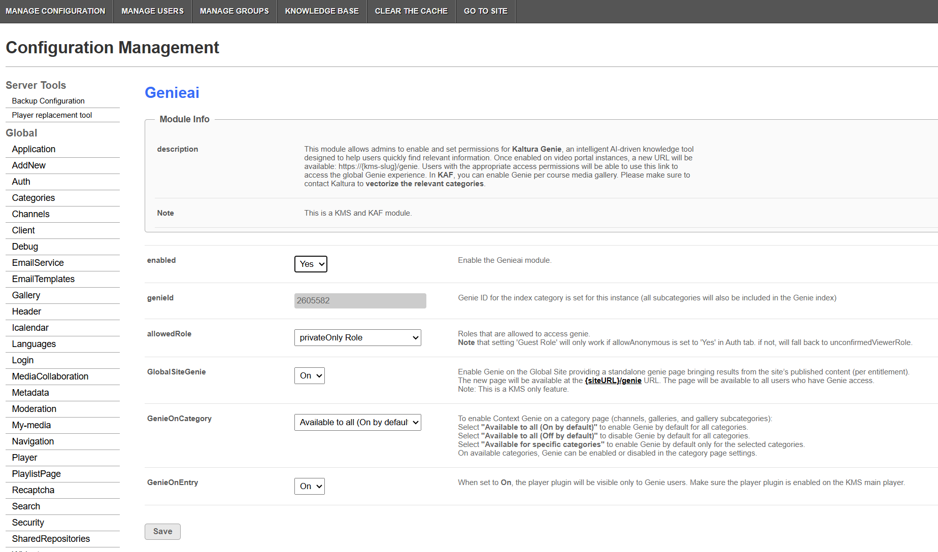938x552 pixels.
Task: Navigate to the Client module
Action: [x=23, y=230]
